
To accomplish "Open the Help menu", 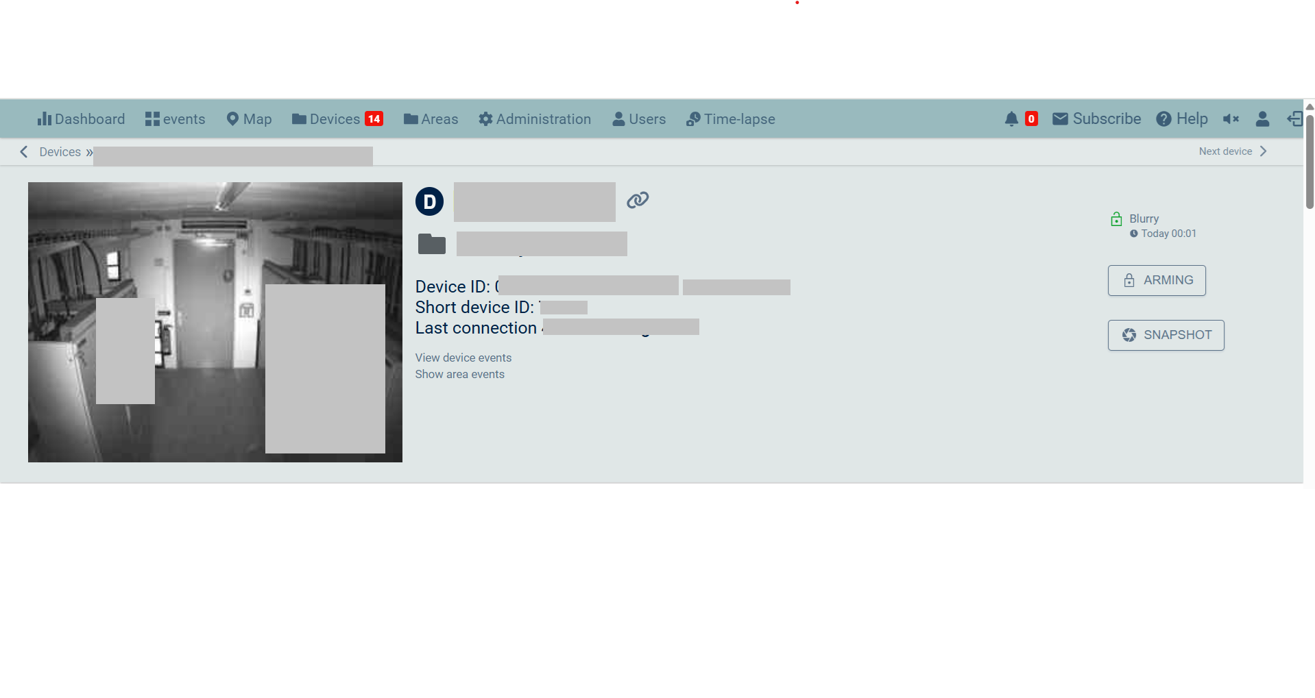I will [x=1182, y=119].
